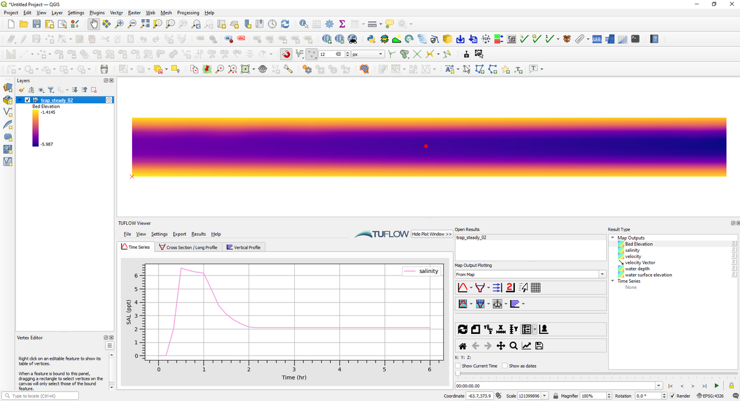Save the plot using the floppy disk icon
The width and height of the screenshot is (740, 401).
539,346
